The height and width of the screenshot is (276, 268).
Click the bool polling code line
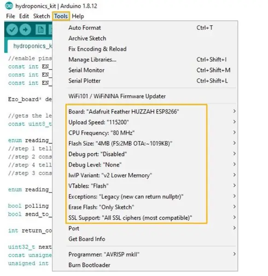29,206
